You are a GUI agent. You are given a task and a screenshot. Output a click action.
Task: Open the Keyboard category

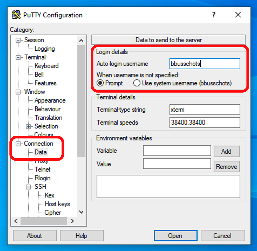click(46, 66)
